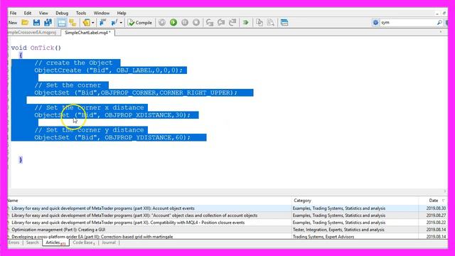Click code line containing OBJPROP_YDISTANCE
Image resolution: width=455 pixels, height=256 pixels.
[112, 137]
